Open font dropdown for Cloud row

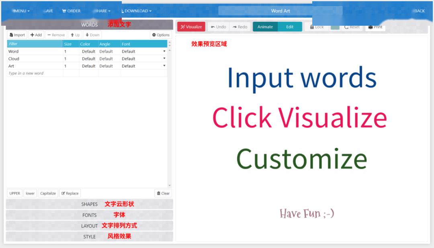click(x=164, y=58)
